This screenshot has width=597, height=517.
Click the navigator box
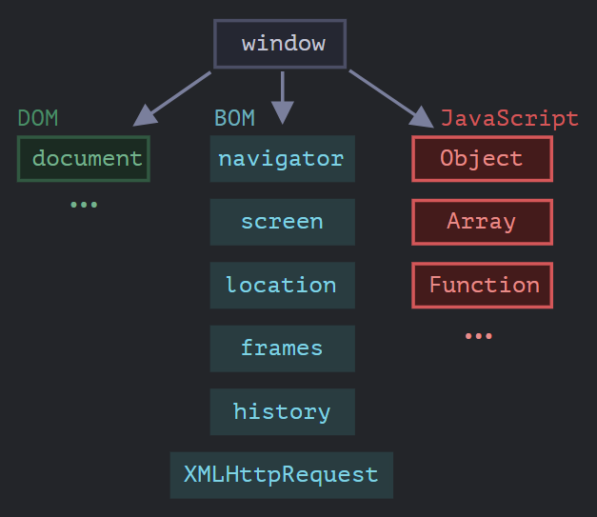(x=282, y=159)
